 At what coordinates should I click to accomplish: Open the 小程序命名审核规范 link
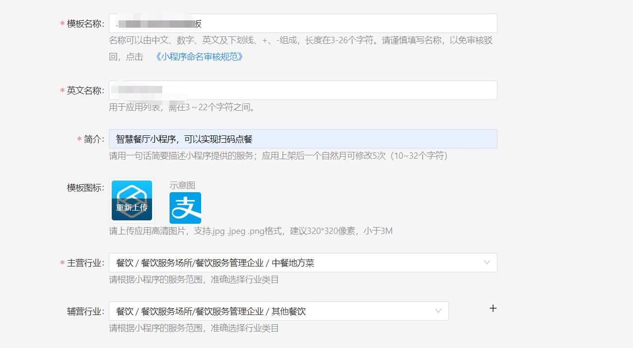tap(199, 57)
